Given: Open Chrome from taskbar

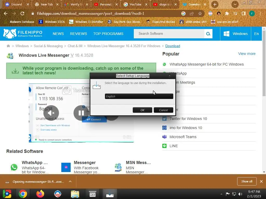Looking at the screenshot, I should coord(23,194).
